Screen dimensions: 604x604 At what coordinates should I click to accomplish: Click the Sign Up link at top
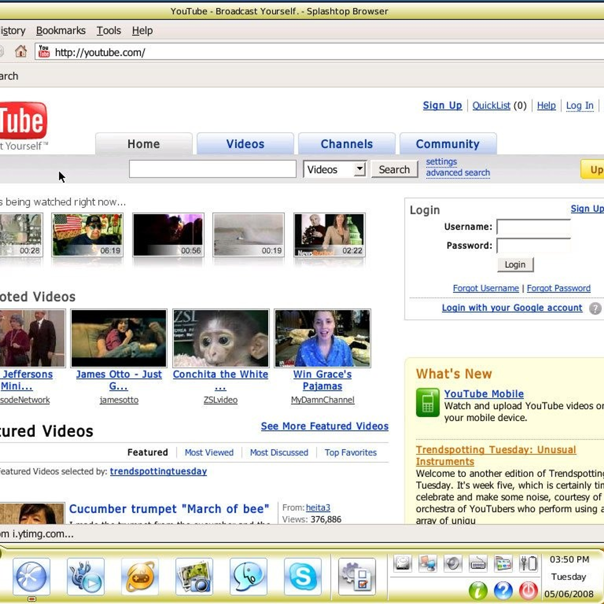442,105
